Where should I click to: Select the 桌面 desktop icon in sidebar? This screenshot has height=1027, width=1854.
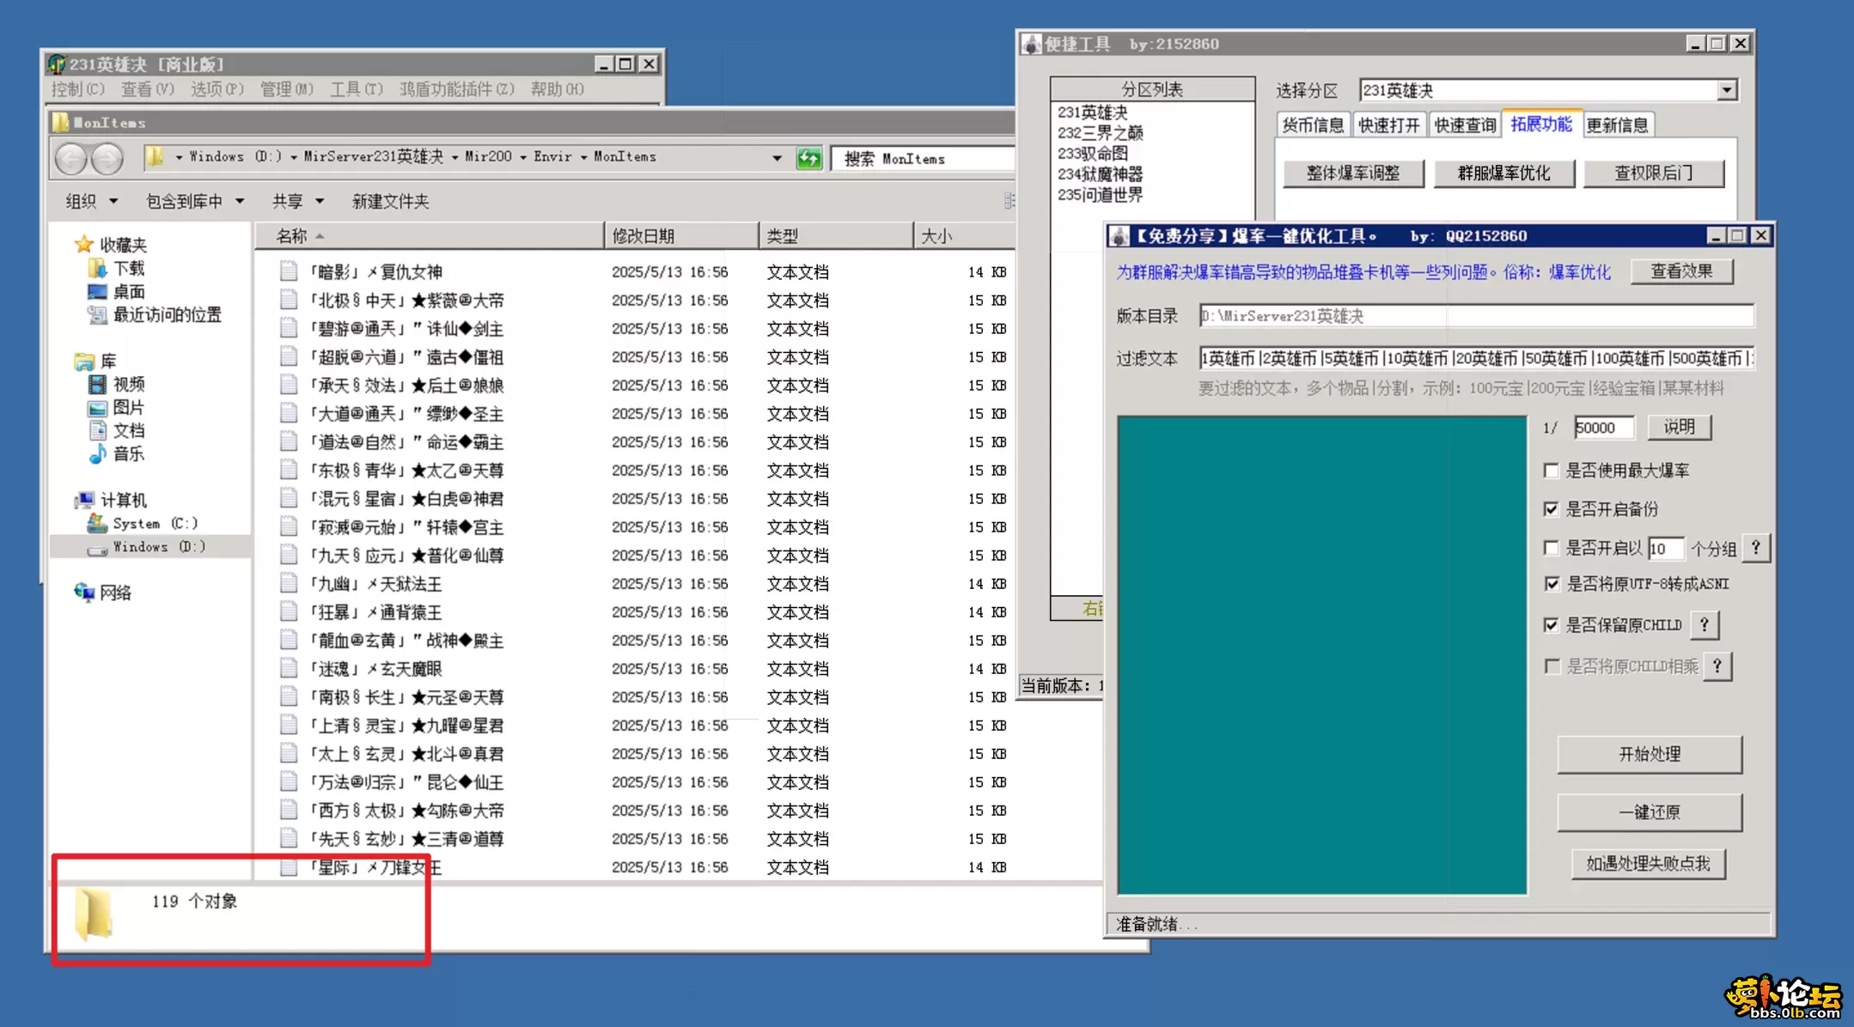click(x=97, y=292)
